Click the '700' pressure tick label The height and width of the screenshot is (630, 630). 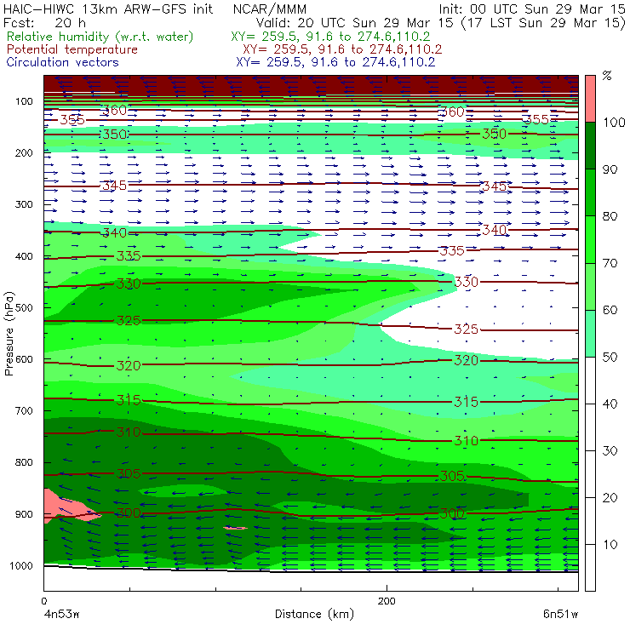click(24, 411)
